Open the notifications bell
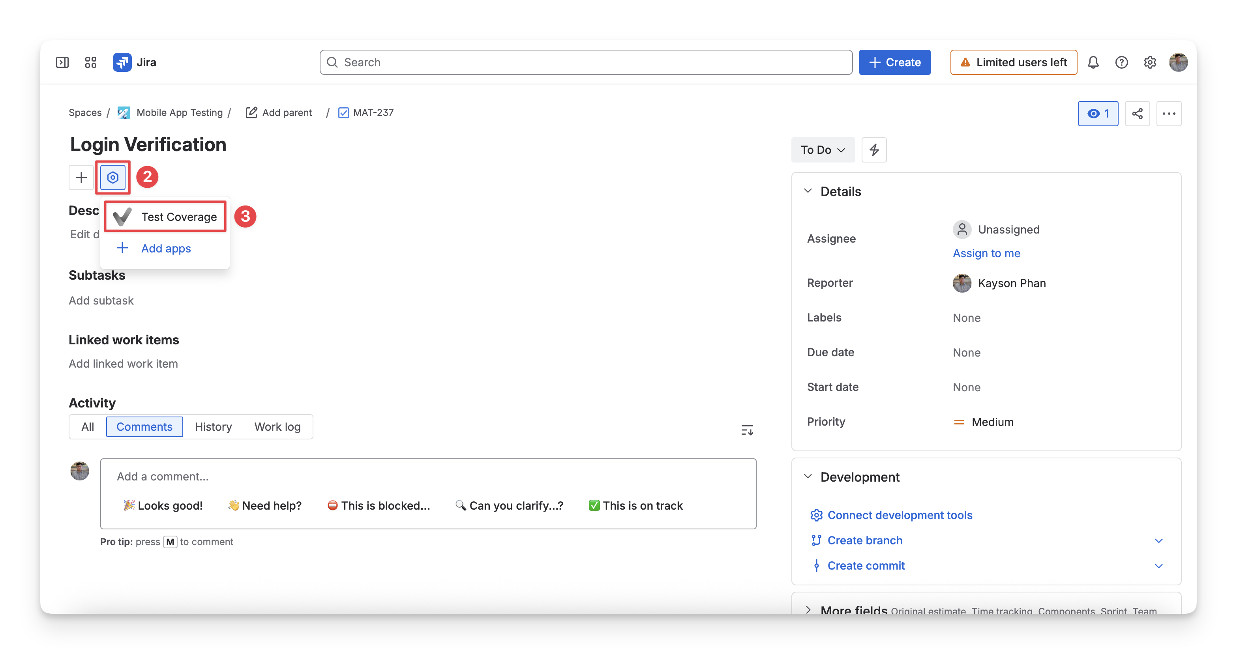This screenshot has height=654, width=1237. coord(1093,62)
